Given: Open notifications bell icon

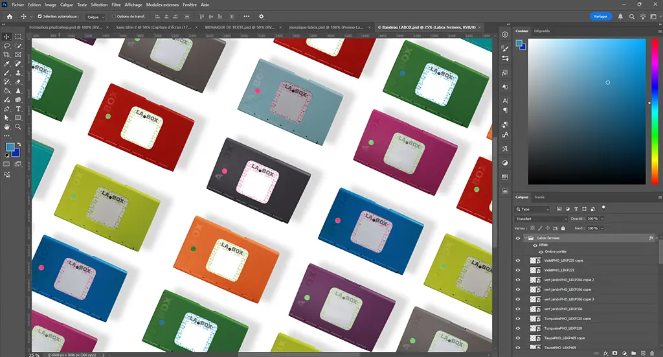Looking at the screenshot, I should [x=620, y=16].
